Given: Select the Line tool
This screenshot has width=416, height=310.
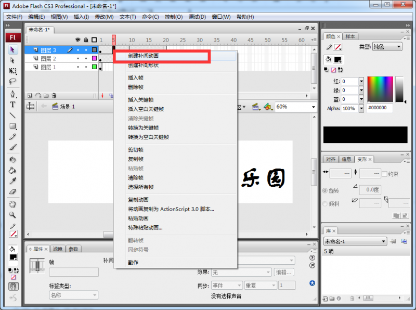Looking at the screenshot, I should click(12, 115).
